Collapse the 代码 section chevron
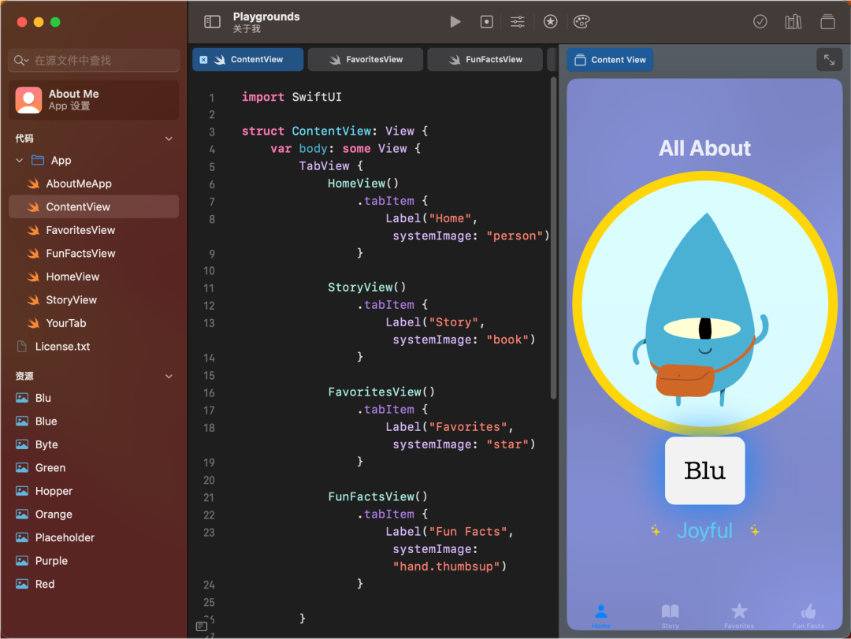The height and width of the screenshot is (639, 851). tap(169, 139)
